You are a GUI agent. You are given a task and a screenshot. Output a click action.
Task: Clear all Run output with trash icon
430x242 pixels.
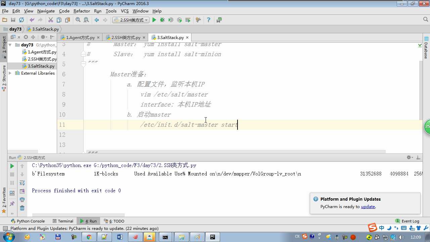tap(22, 208)
